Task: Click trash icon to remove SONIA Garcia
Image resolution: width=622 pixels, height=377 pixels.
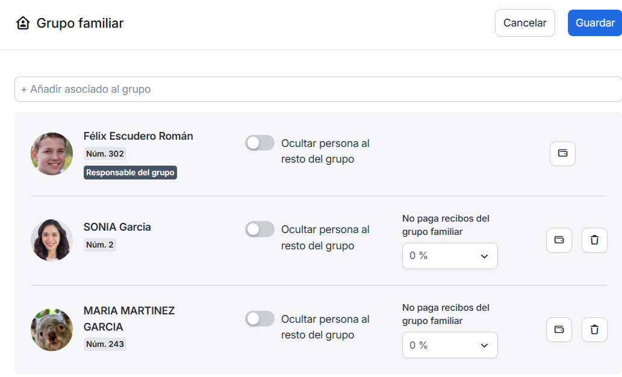Action: coord(594,240)
